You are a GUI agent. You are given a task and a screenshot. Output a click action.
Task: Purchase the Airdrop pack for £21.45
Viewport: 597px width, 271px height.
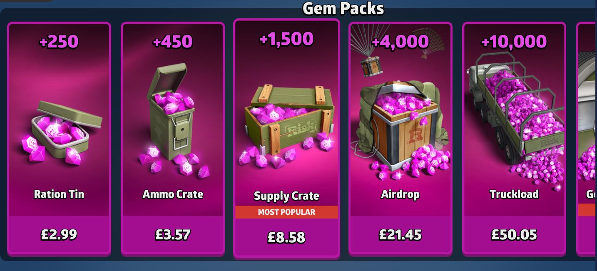[x=400, y=235]
